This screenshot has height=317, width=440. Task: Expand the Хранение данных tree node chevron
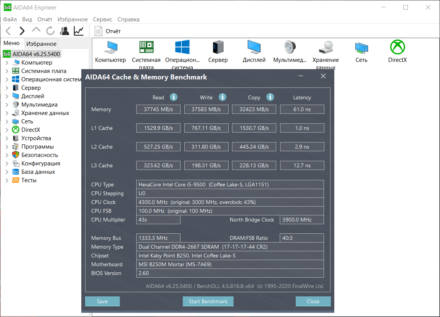(x=7, y=113)
